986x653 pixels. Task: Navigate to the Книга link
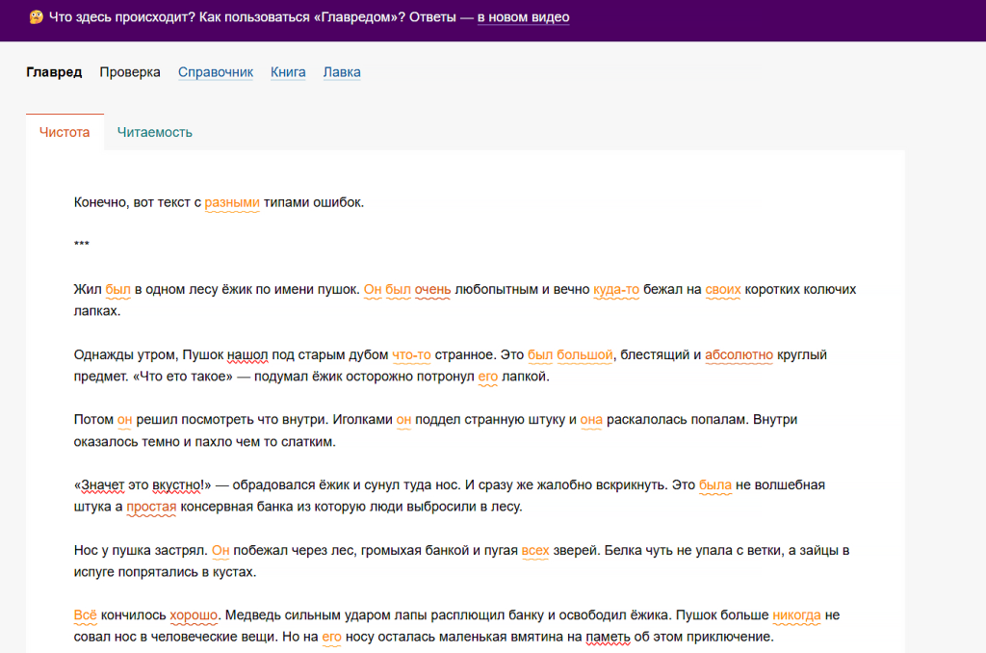point(288,72)
